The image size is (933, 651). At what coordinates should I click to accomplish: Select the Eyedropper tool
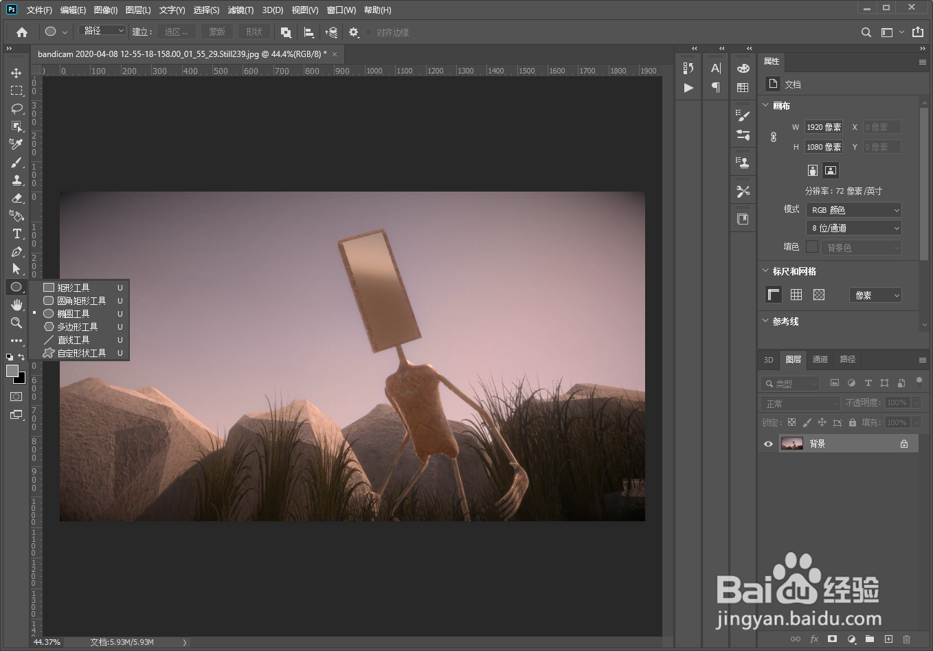(x=16, y=144)
